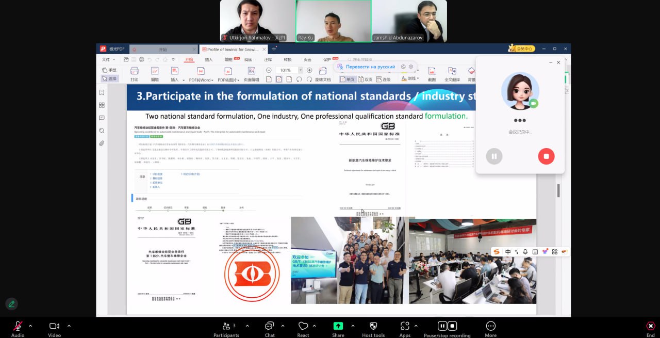Open the 文件 file menu
Viewport: 660px width, 338px height.
[x=107, y=59]
